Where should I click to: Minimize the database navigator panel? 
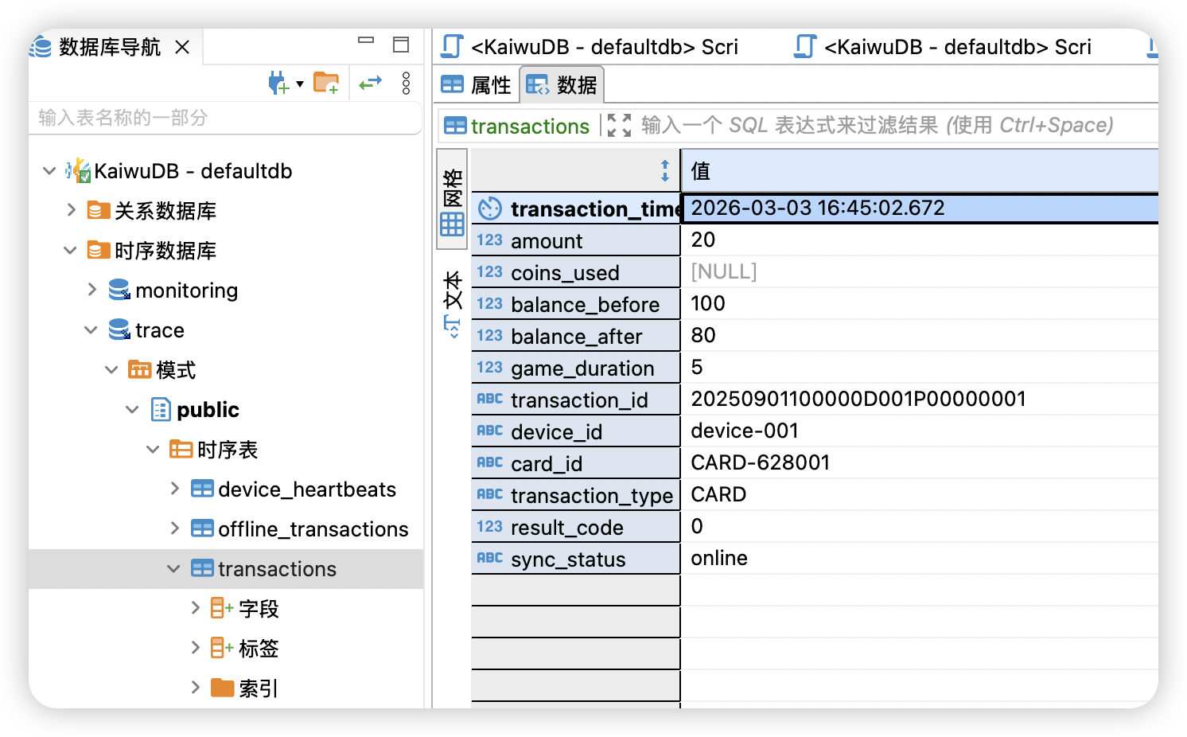click(366, 40)
